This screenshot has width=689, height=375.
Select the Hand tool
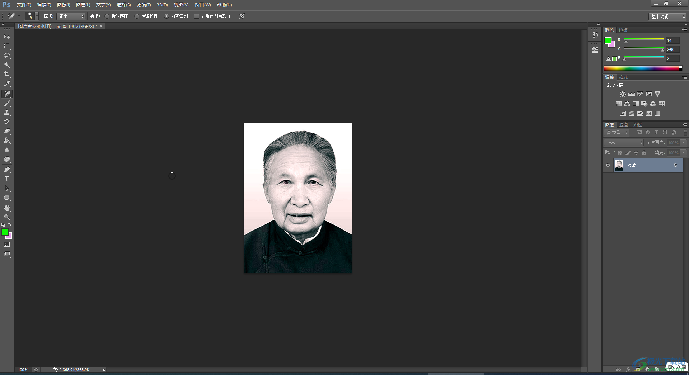[x=7, y=208]
